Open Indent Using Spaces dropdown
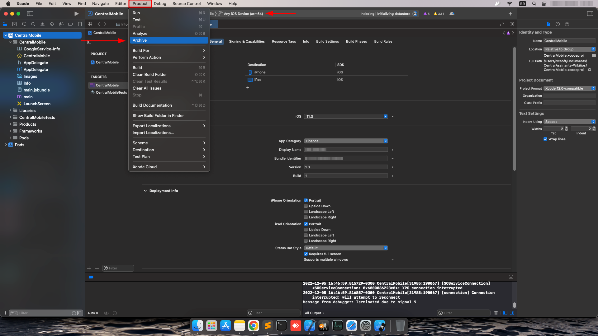 point(569,122)
